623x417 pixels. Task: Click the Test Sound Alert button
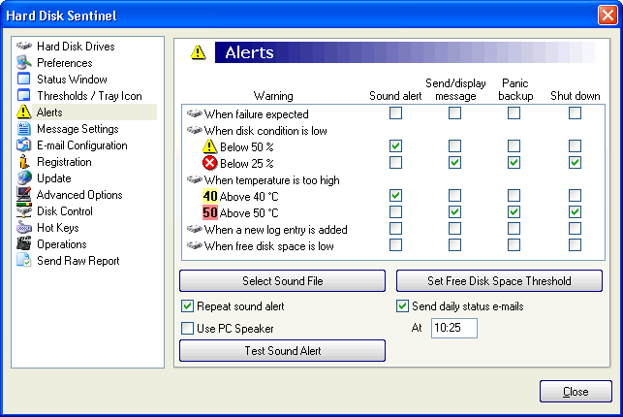283,351
